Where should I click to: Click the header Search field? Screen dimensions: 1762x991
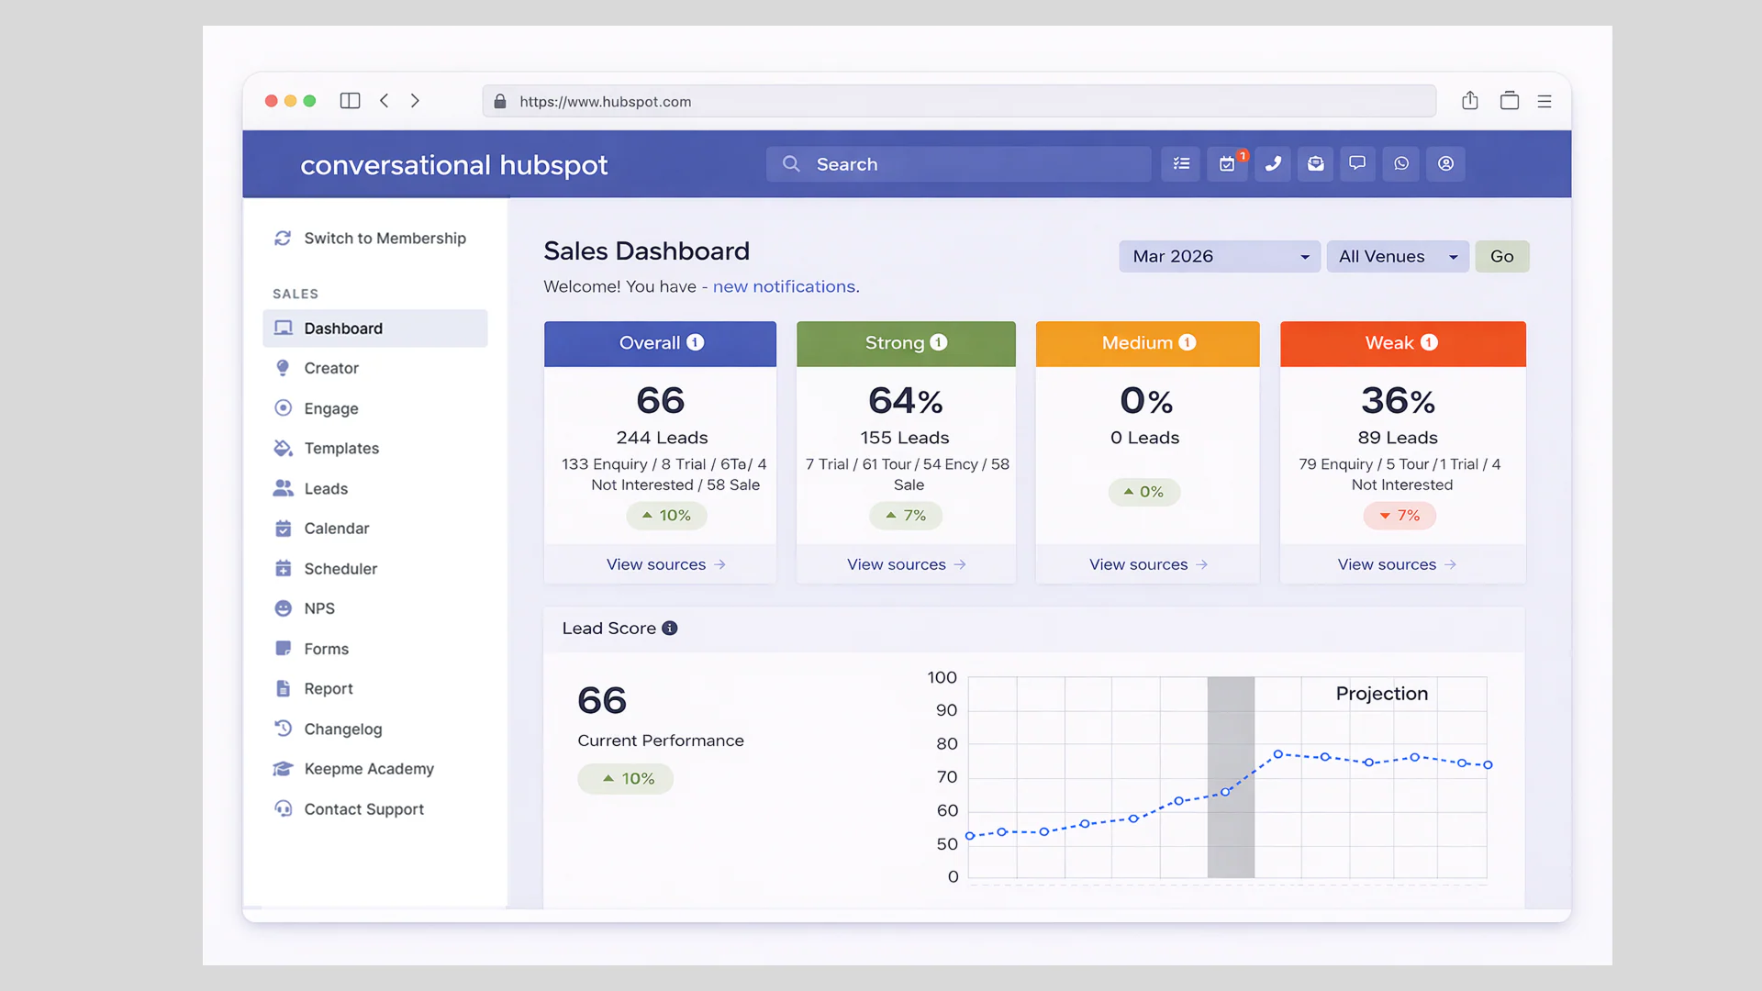point(959,164)
